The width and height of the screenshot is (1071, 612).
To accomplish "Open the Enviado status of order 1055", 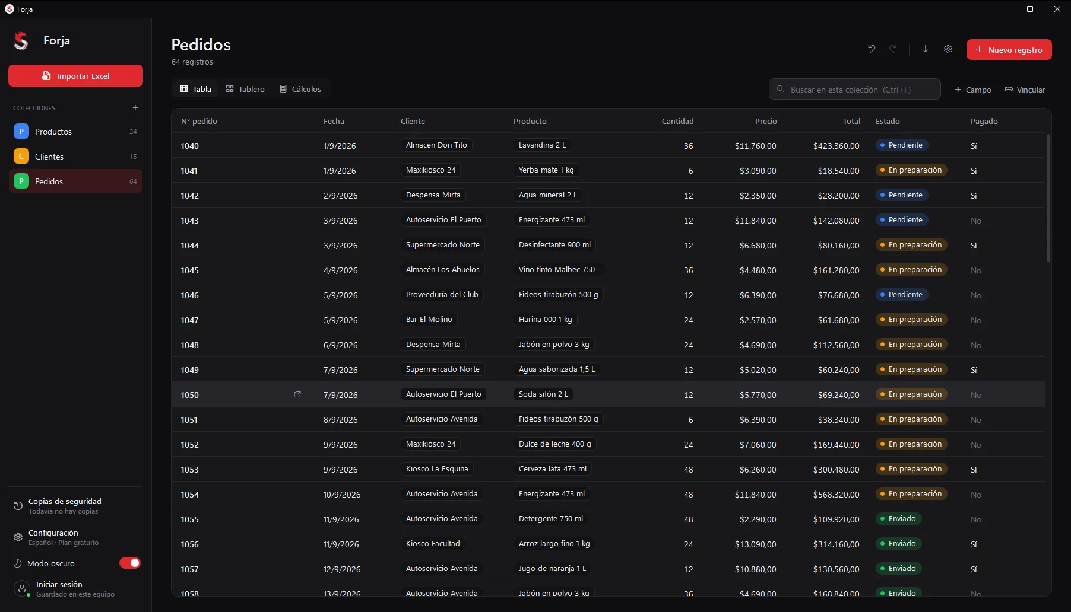I will tap(899, 519).
